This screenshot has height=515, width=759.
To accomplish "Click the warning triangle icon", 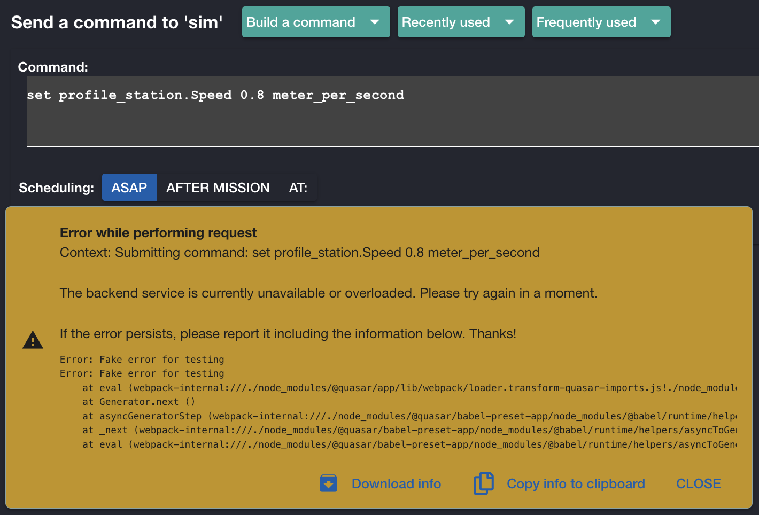I will (x=33, y=340).
